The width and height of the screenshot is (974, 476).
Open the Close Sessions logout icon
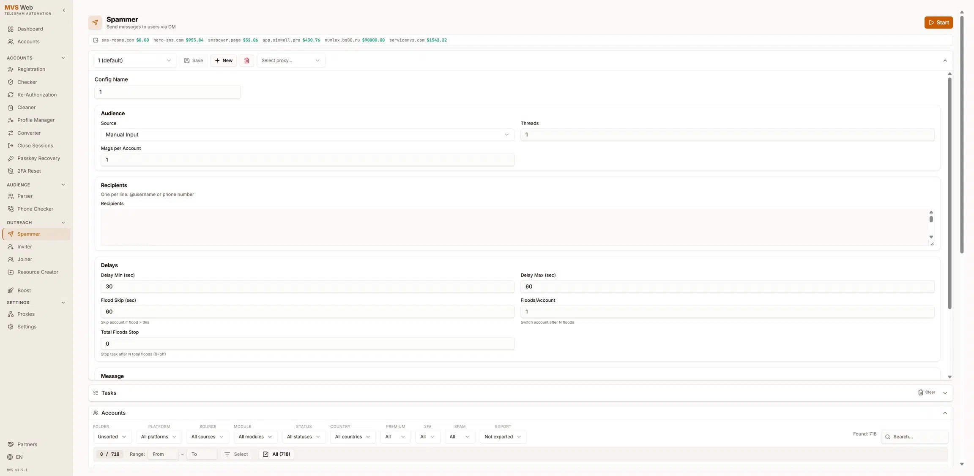[x=11, y=146]
